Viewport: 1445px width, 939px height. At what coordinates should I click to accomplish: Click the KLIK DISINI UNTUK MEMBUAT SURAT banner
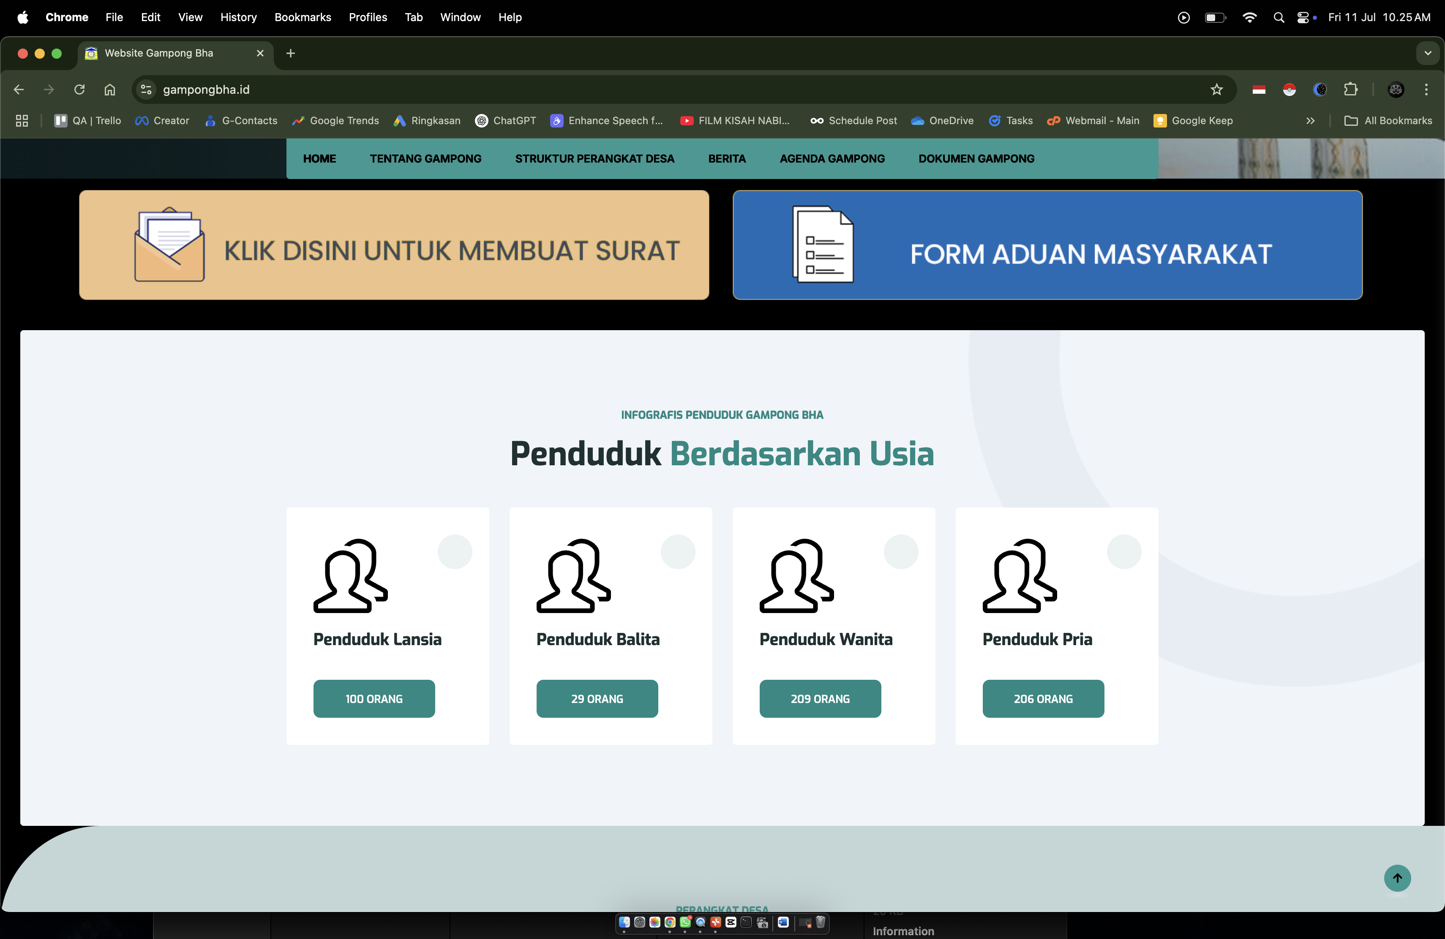point(393,245)
